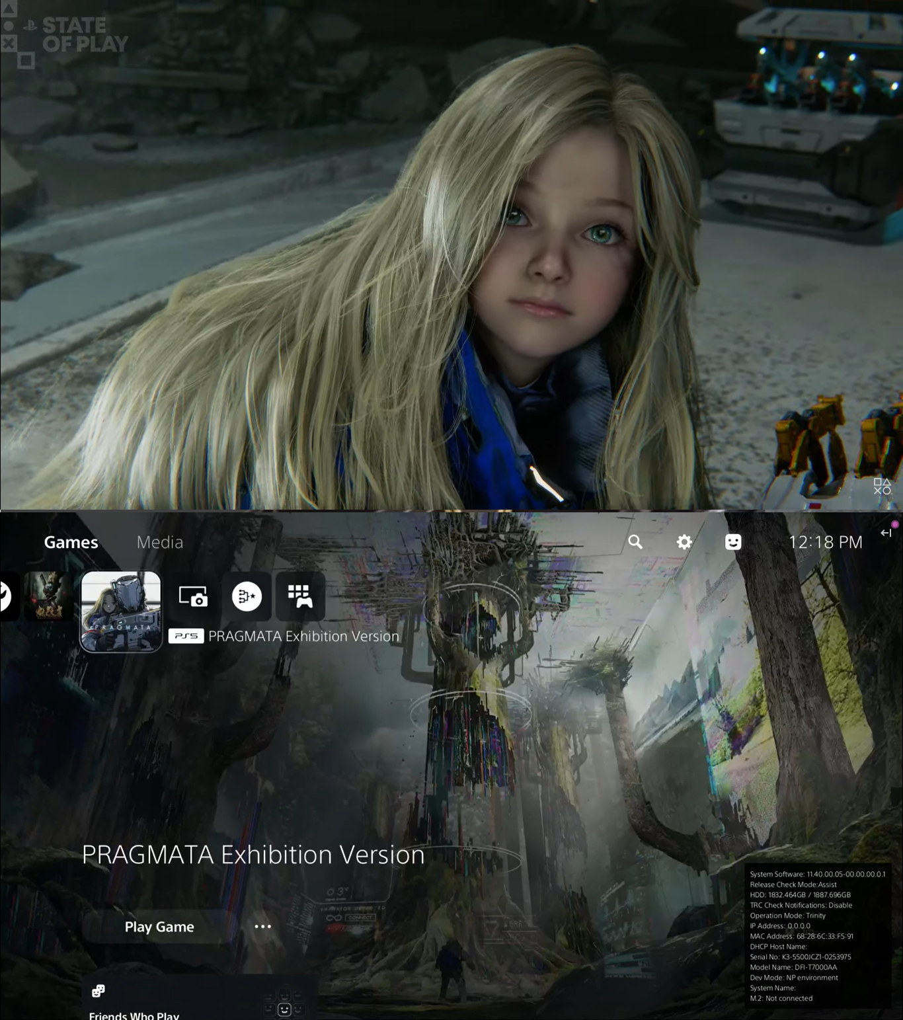This screenshot has width=903, height=1020.
Task: Click the small 'PRAGMATA Exhibition Version' label beside PS5 badge
Action: pyautogui.click(x=304, y=636)
